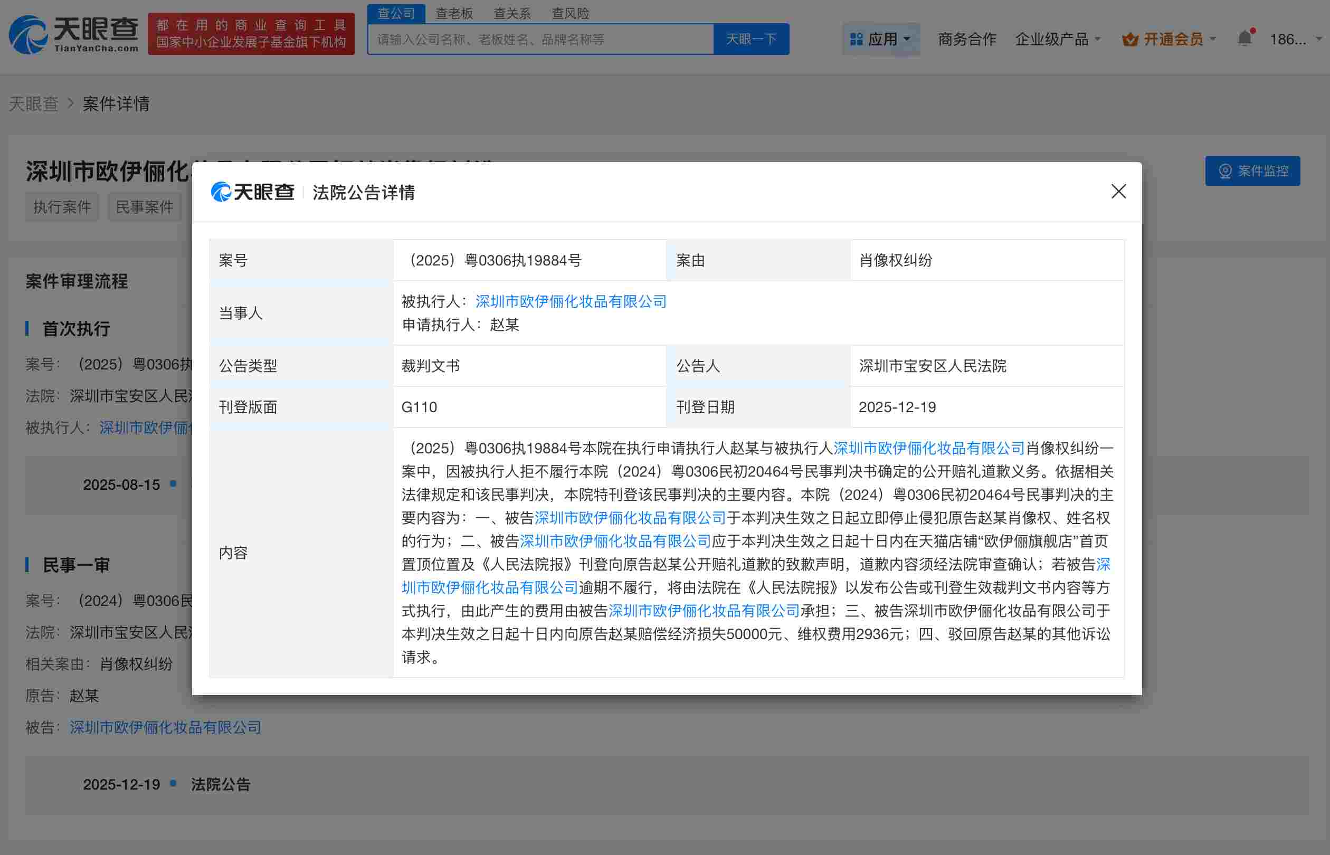The image size is (1330, 855).
Task: Click the 执行案件 tag
Action: click(61, 206)
